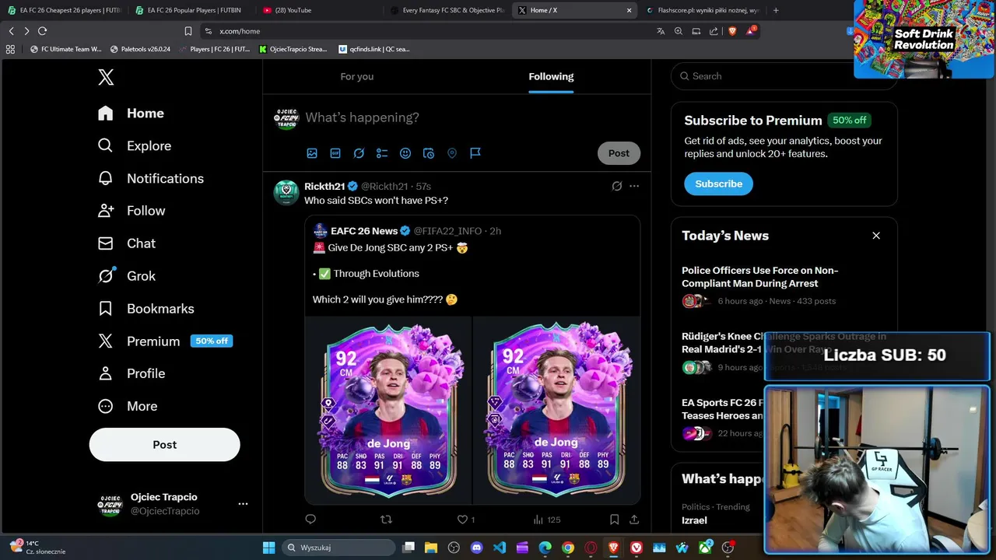996x560 pixels.
Task: Open Paletools v26.0.24 bookmark
Action: [x=140, y=49]
